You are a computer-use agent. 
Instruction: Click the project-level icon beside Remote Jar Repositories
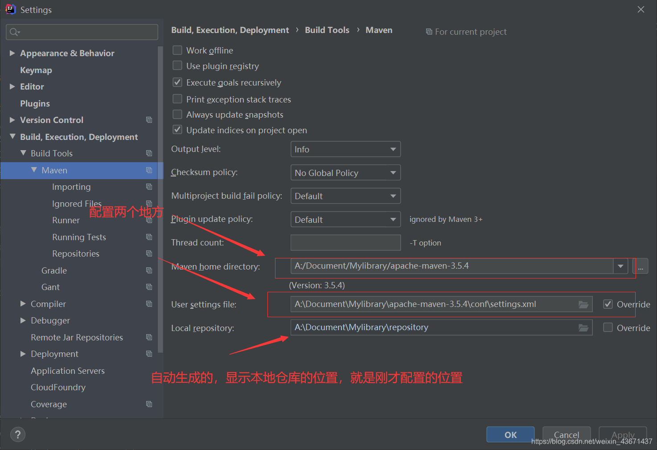click(149, 337)
